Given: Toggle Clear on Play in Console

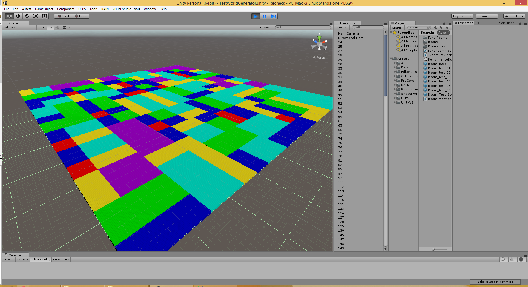Looking at the screenshot, I should [41, 260].
